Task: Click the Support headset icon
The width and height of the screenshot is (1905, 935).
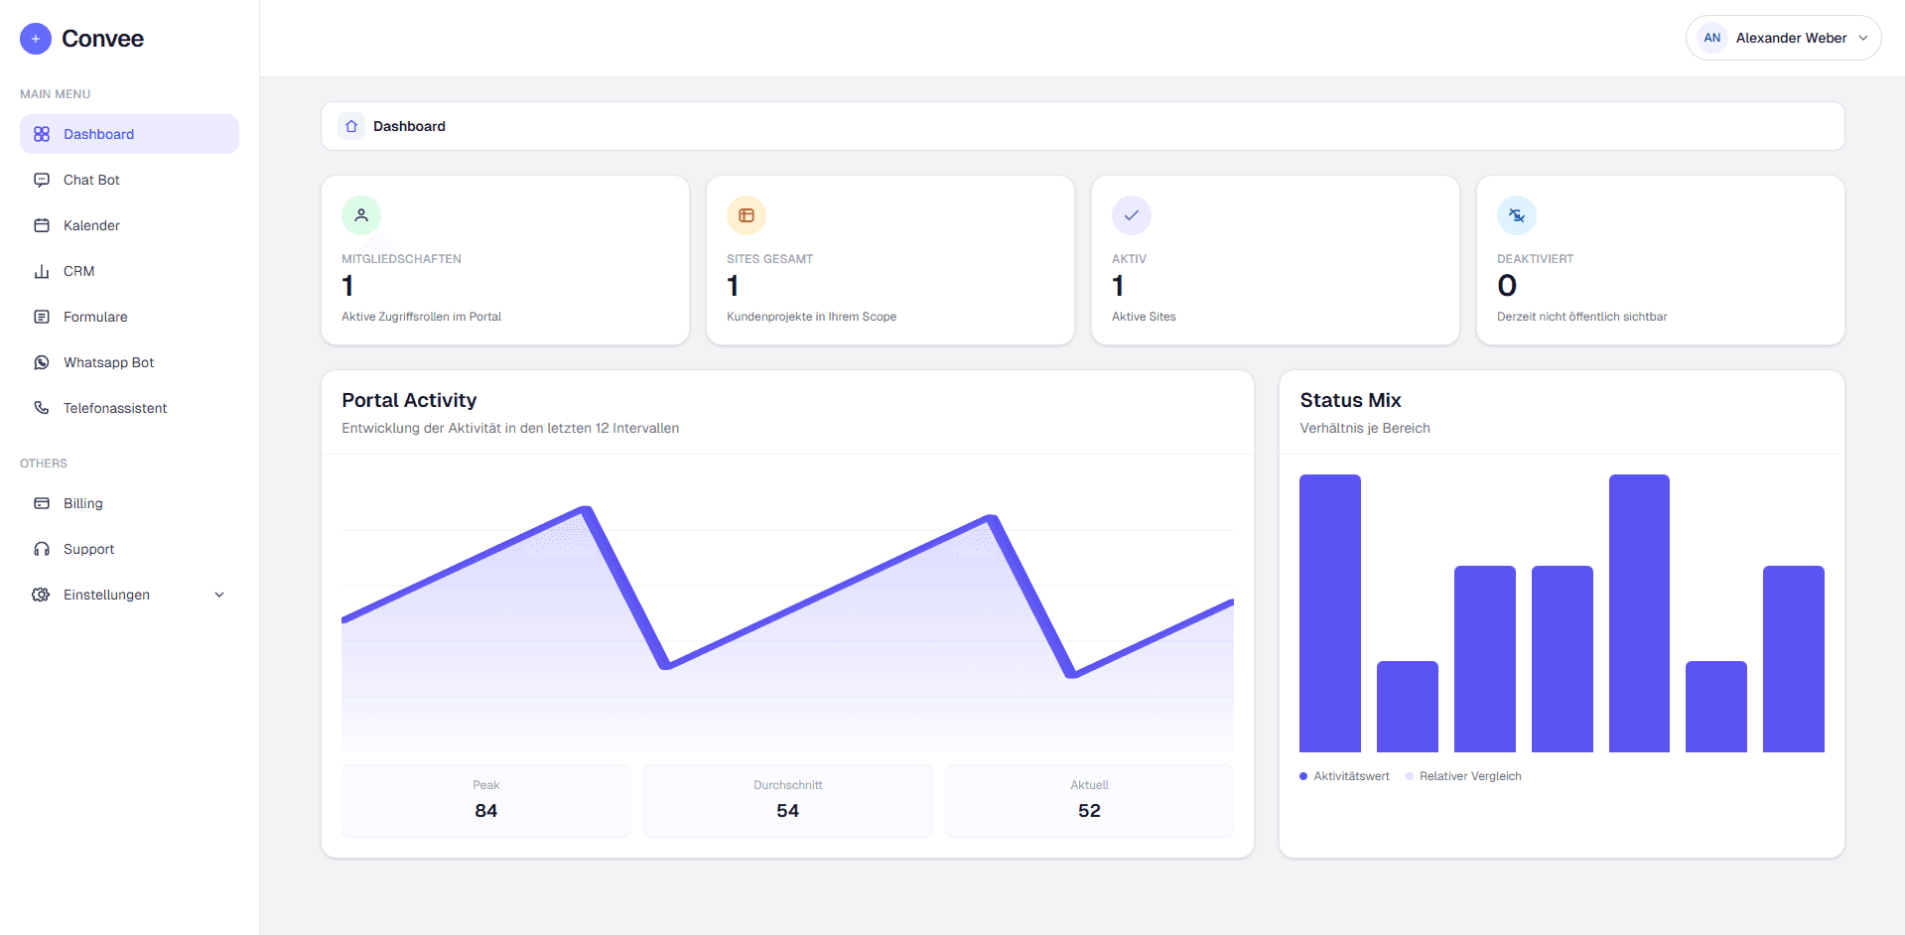Action: point(42,549)
